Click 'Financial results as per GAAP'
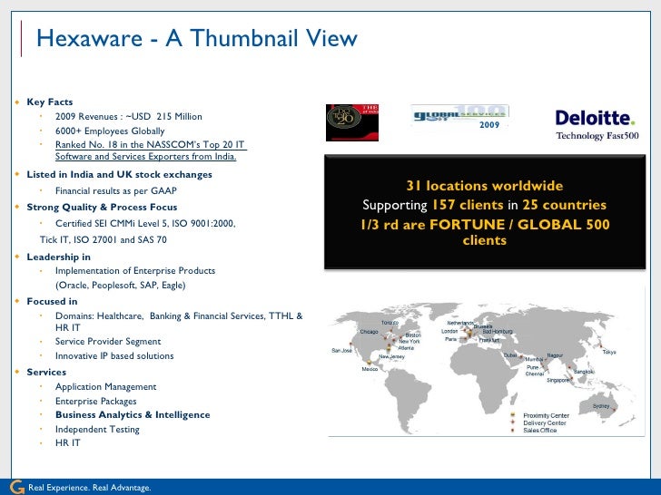 tap(116, 190)
